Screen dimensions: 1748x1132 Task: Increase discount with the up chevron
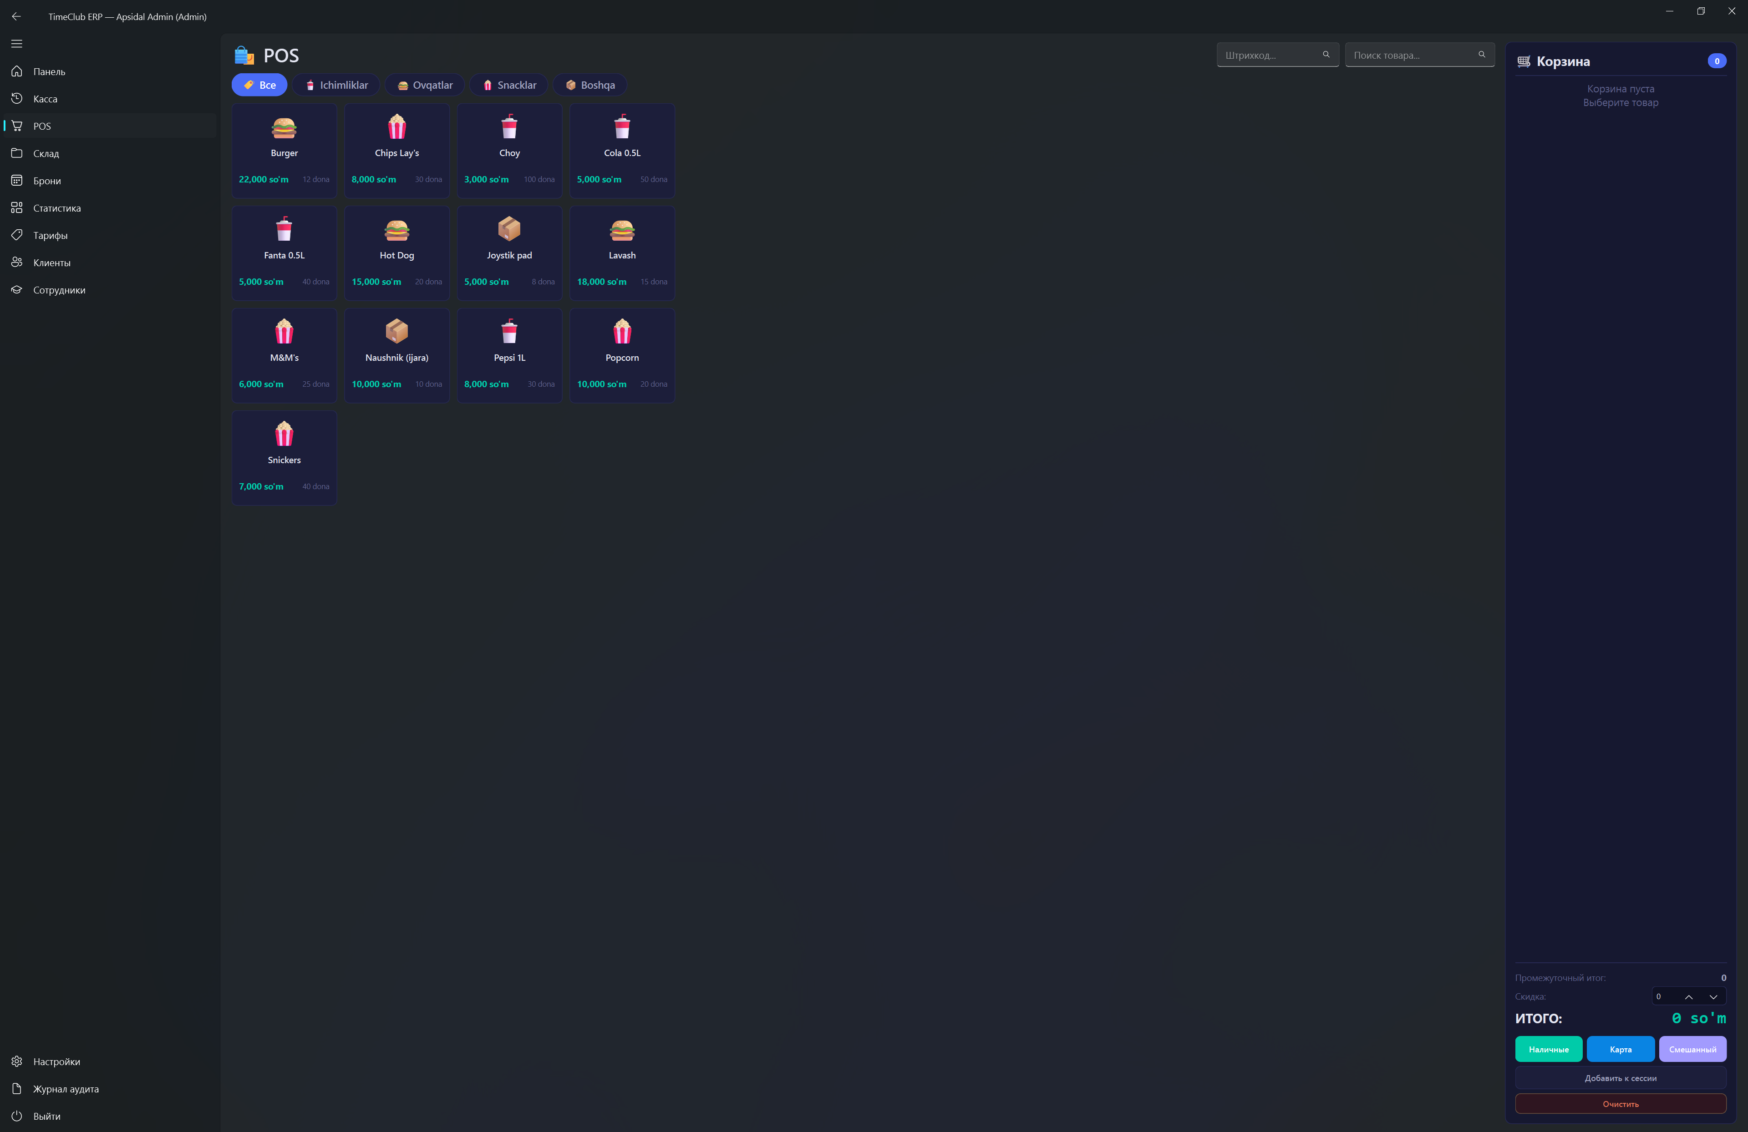pyautogui.click(x=1688, y=997)
